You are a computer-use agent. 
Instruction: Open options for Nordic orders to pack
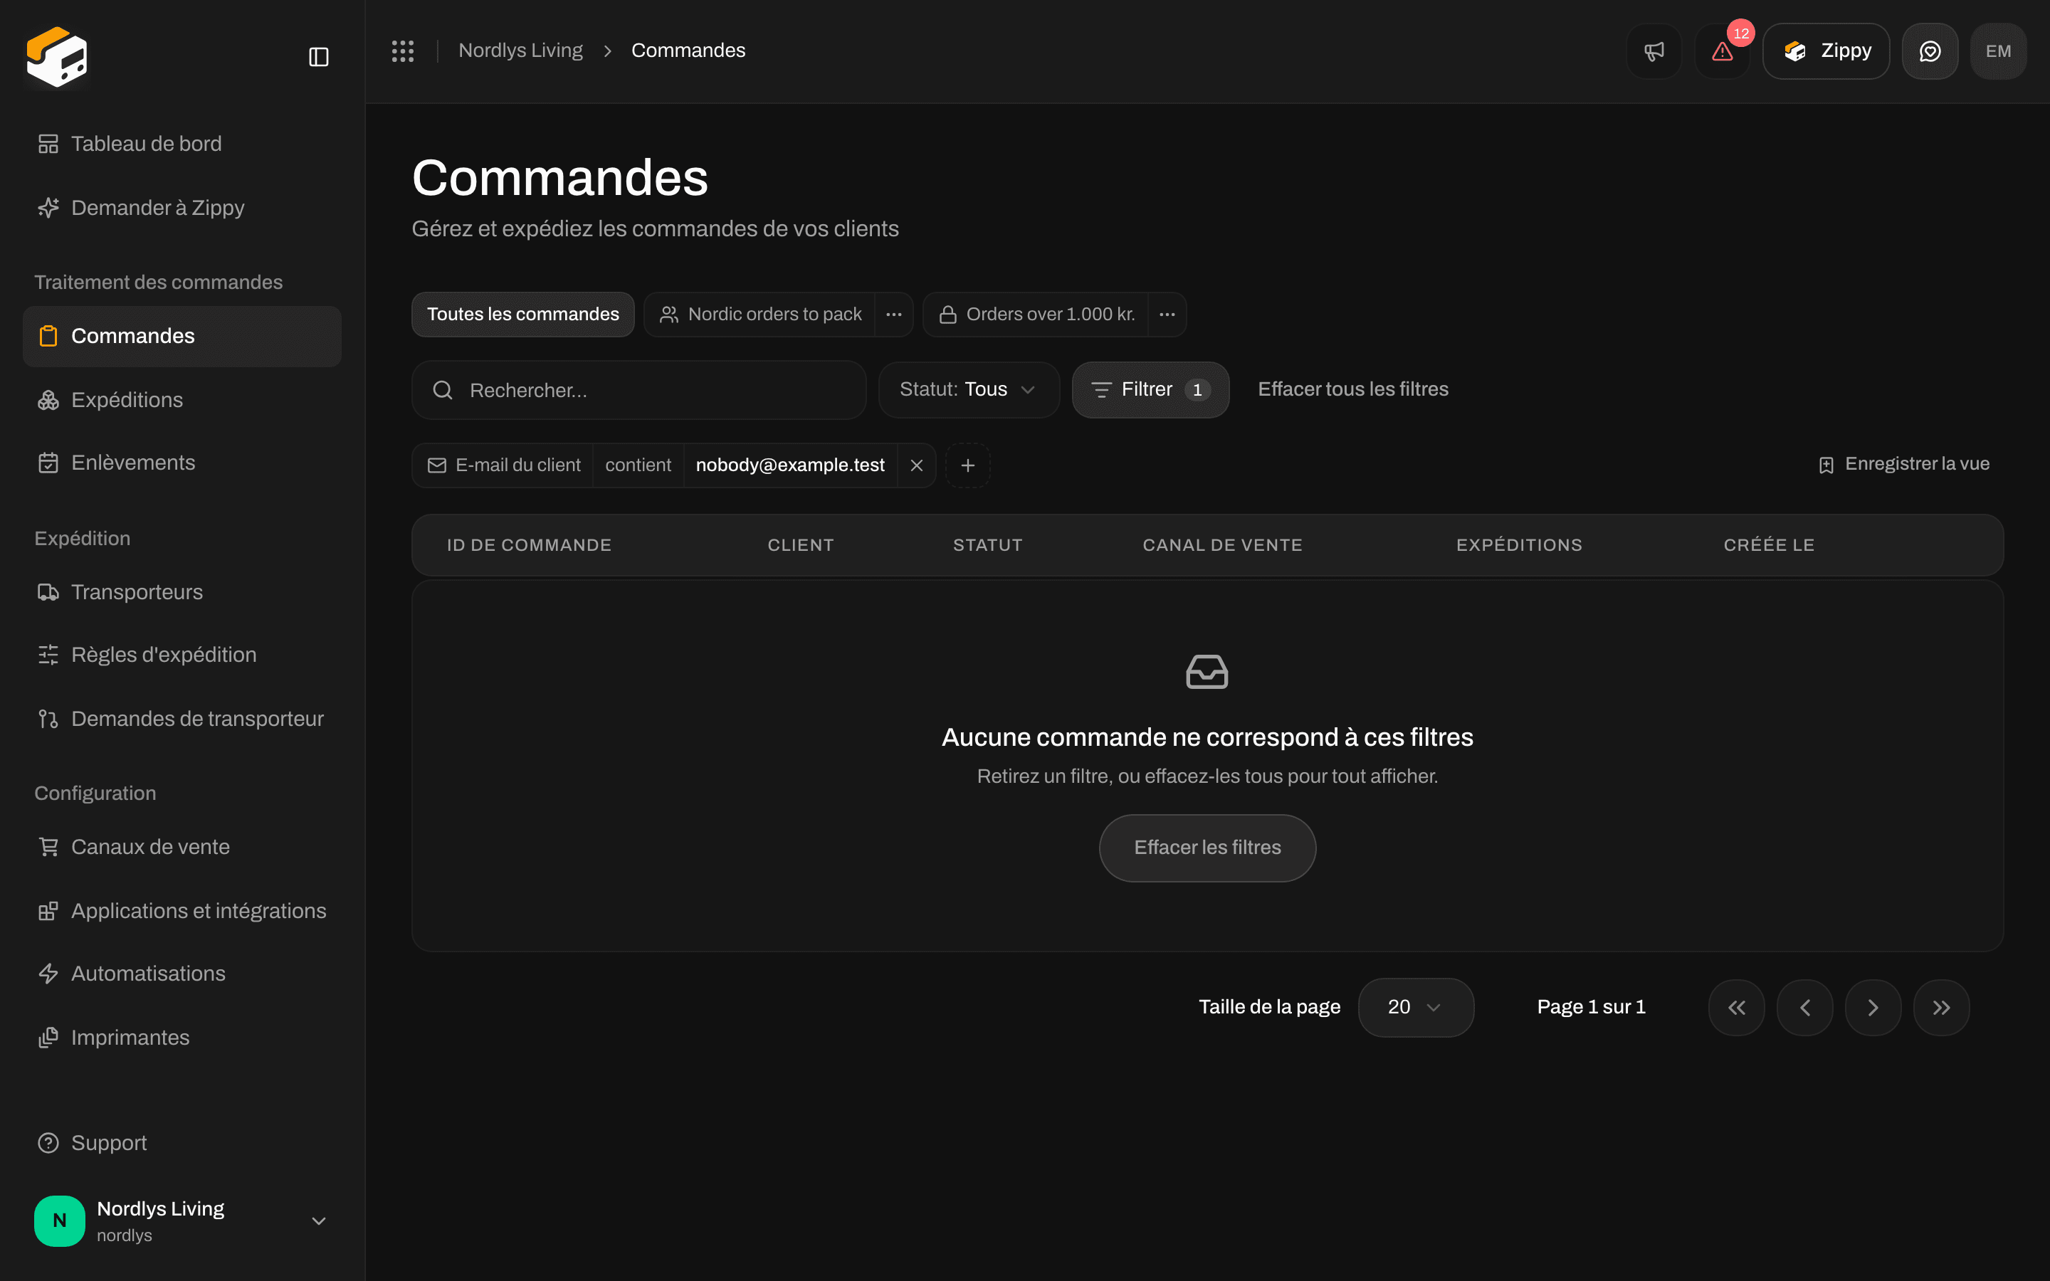[894, 315]
